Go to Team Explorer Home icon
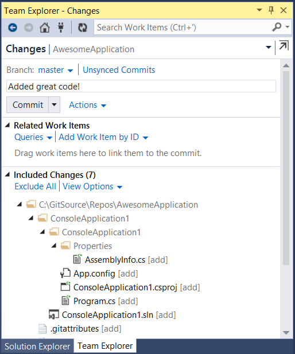 coord(45,28)
